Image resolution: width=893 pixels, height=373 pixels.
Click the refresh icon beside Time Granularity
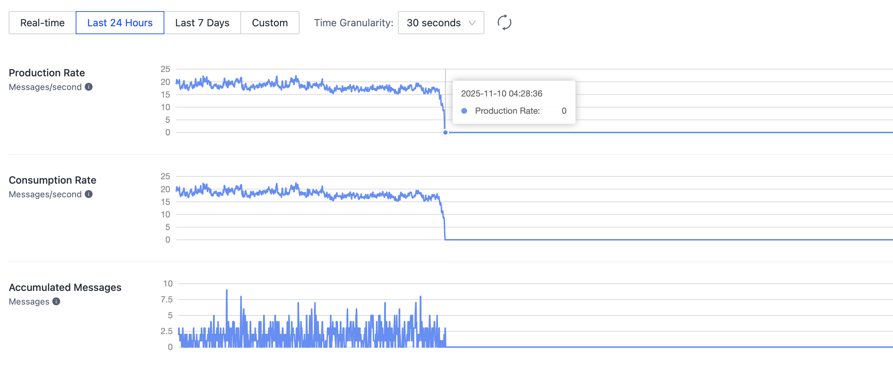click(504, 23)
